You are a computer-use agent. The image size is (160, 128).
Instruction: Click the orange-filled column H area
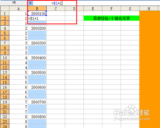(150, 69)
